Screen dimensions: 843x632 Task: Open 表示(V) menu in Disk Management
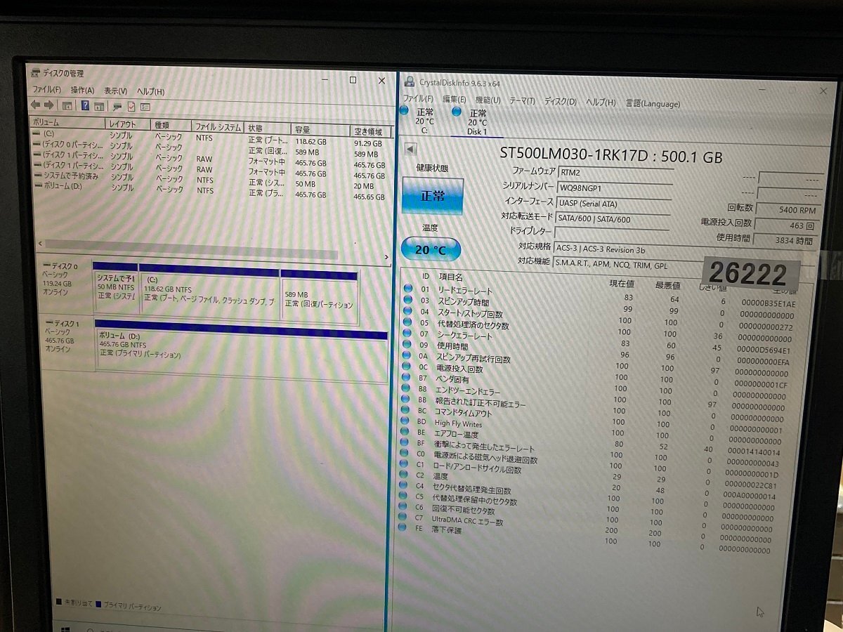(116, 91)
